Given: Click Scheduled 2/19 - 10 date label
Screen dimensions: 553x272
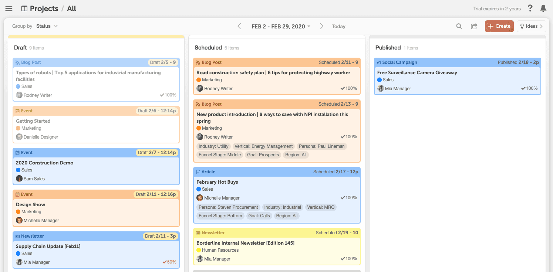Looking at the screenshot, I should pos(337,233).
